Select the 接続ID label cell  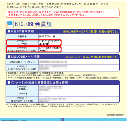click(x=22, y=88)
